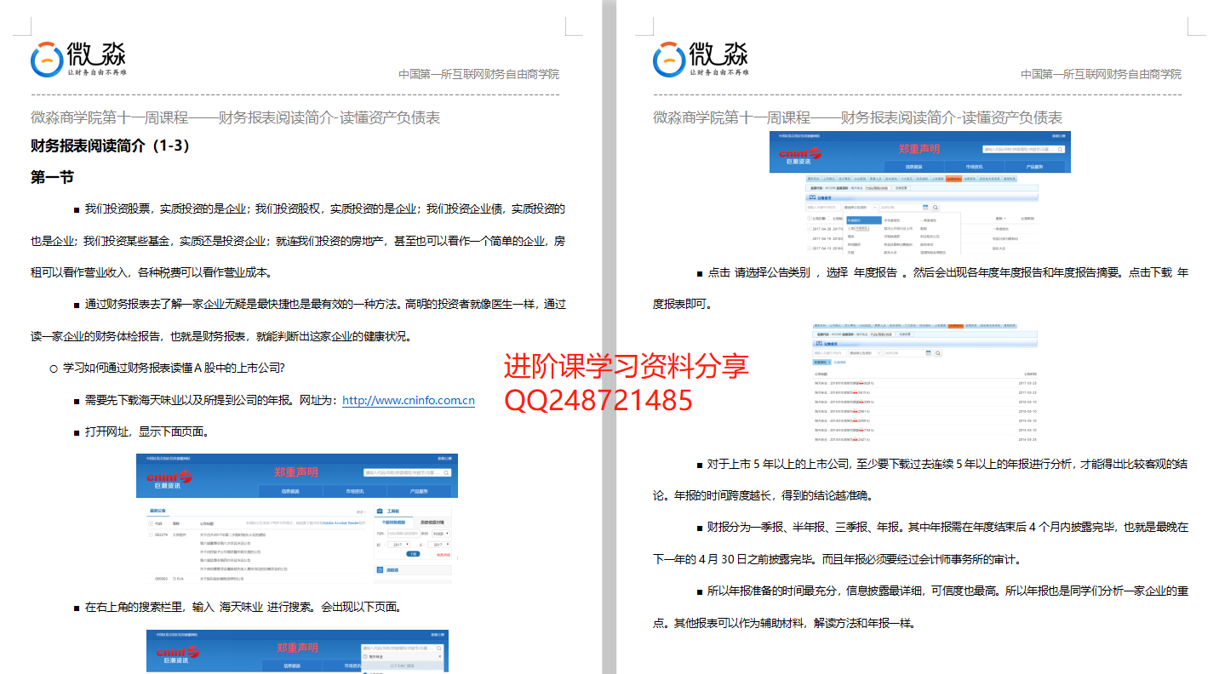Click the bullet 对于上市5年以上的上市公司
This screenshot has height=674, width=1219.
point(941,464)
